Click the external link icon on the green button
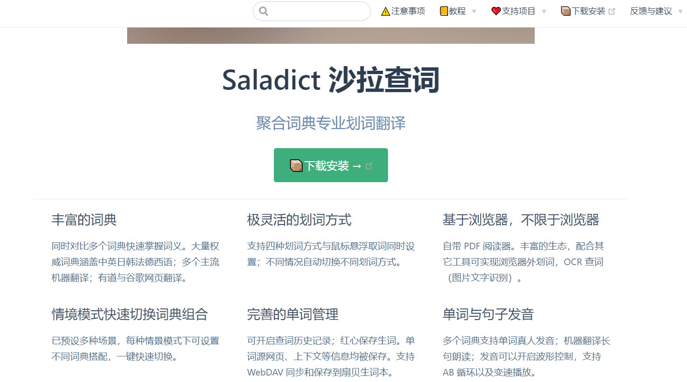Screen dimensions: 687x382 (x=369, y=166)
